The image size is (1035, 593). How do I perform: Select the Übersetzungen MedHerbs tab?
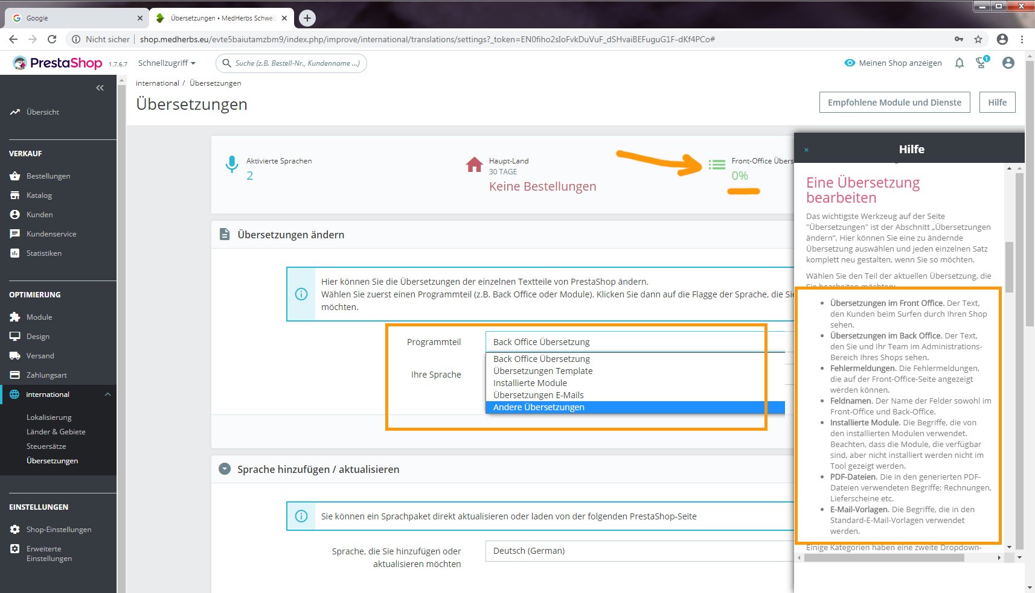(222, 18)
